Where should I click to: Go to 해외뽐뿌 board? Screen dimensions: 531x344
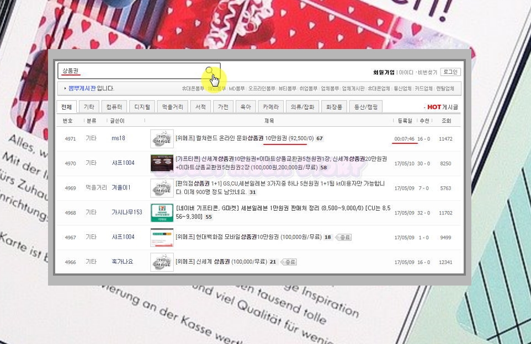pos(216,88)
